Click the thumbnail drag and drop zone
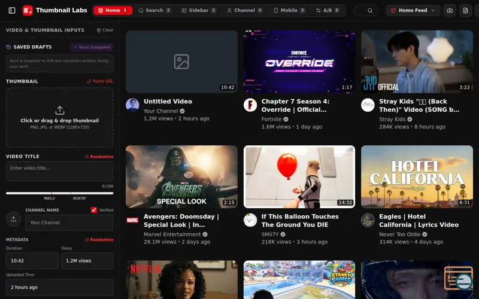This screenshot has height=299, width=479. click(59, 118)
